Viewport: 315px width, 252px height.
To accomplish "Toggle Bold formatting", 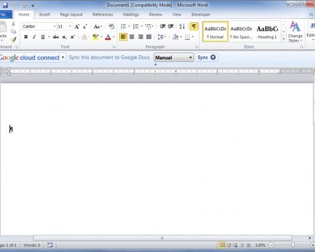I will (26, 37).
